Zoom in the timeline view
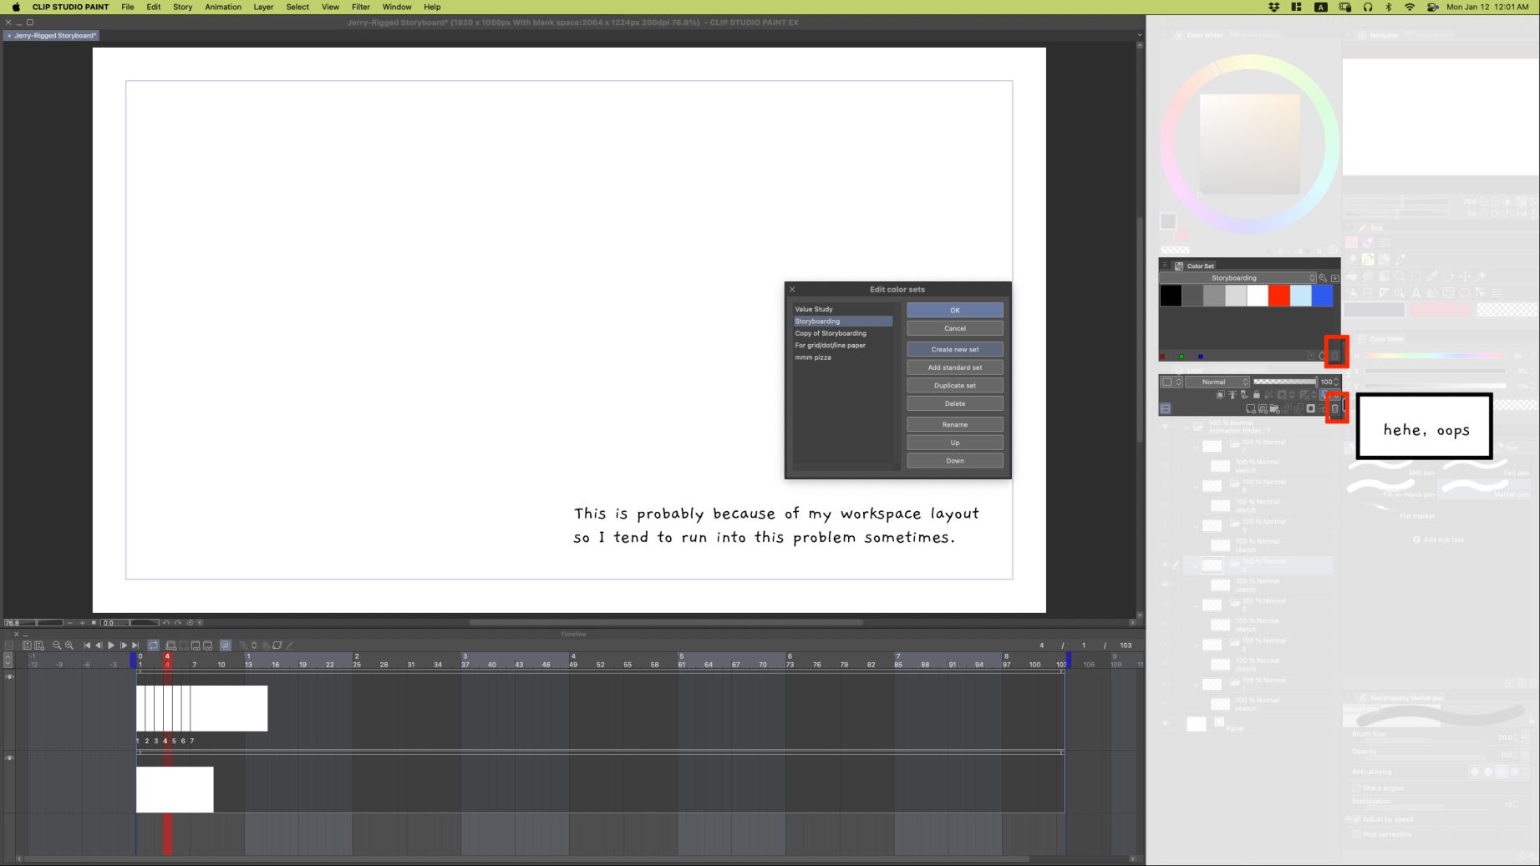1540x866 pixels. (x=69, y=646)
